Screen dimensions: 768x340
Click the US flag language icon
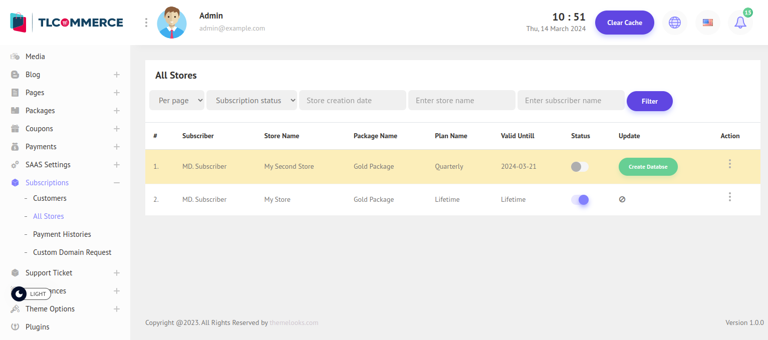pyautogui.click(x=707, y=23)
